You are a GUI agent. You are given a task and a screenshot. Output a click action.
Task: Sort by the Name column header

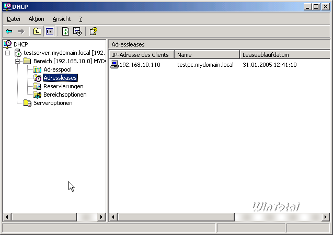coord(207,55)
